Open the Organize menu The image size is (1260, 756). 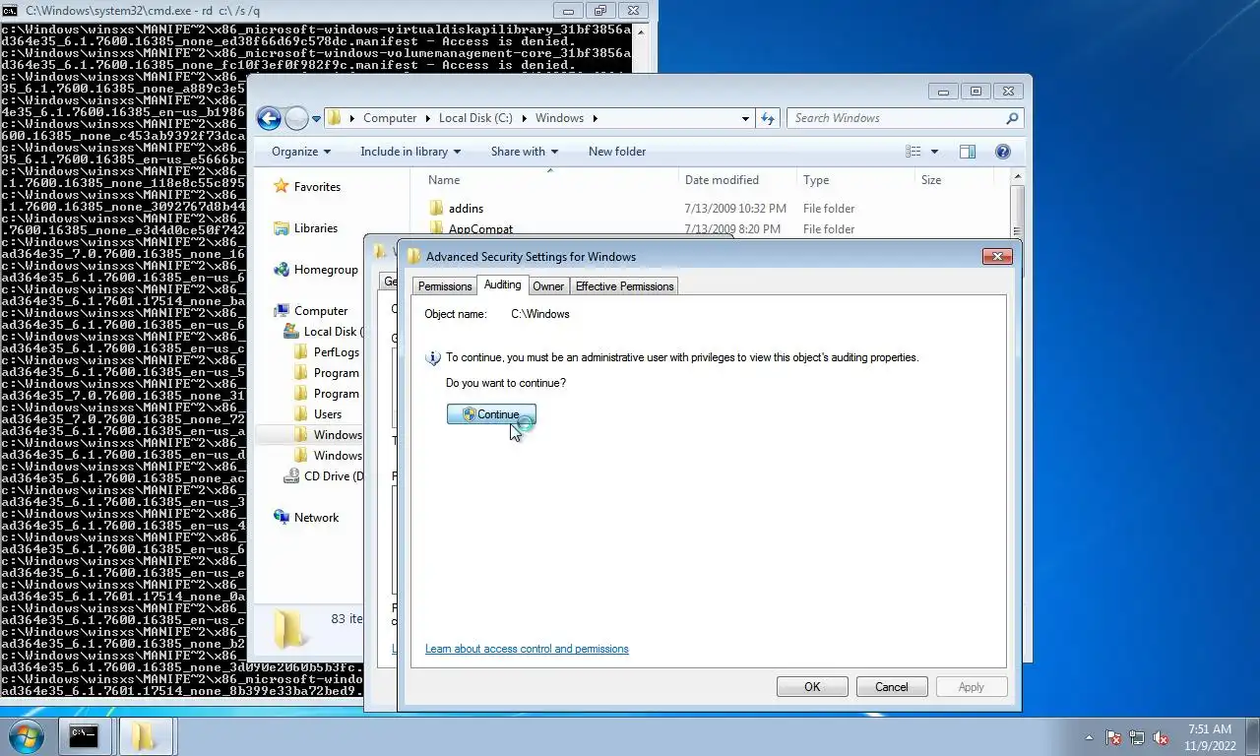click(x=301, y=152)
